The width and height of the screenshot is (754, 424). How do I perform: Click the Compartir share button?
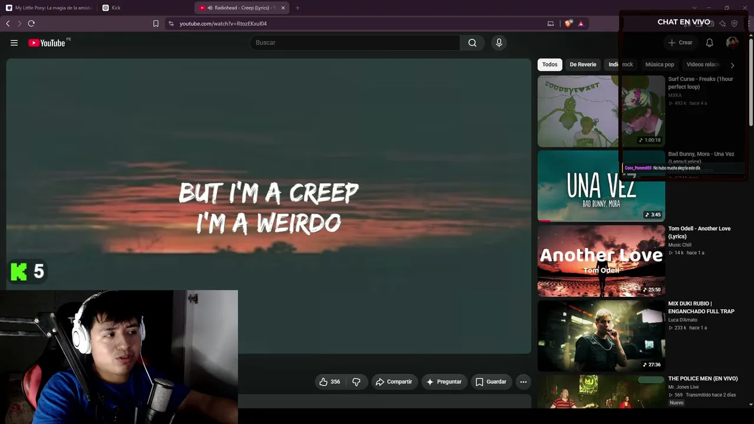coord(394,382)
